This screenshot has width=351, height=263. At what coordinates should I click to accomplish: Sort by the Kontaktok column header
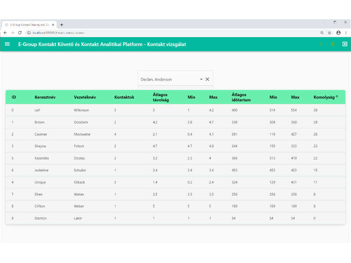tap(124, 97)
